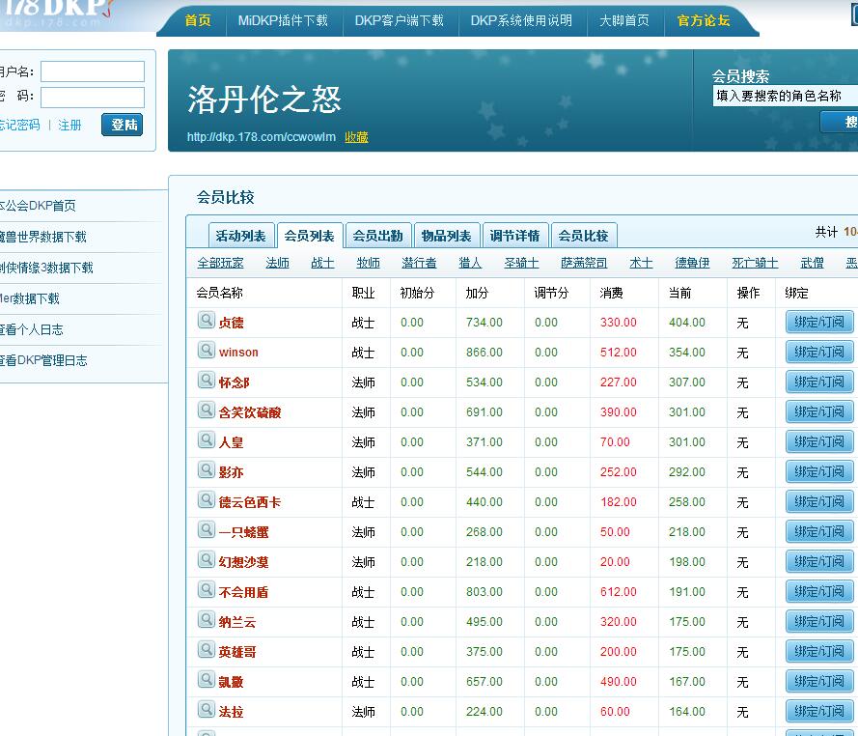Click magnifier icon next to 一只蜂蜜

tap(206, 530)
